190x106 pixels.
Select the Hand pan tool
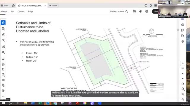[3, 23]
